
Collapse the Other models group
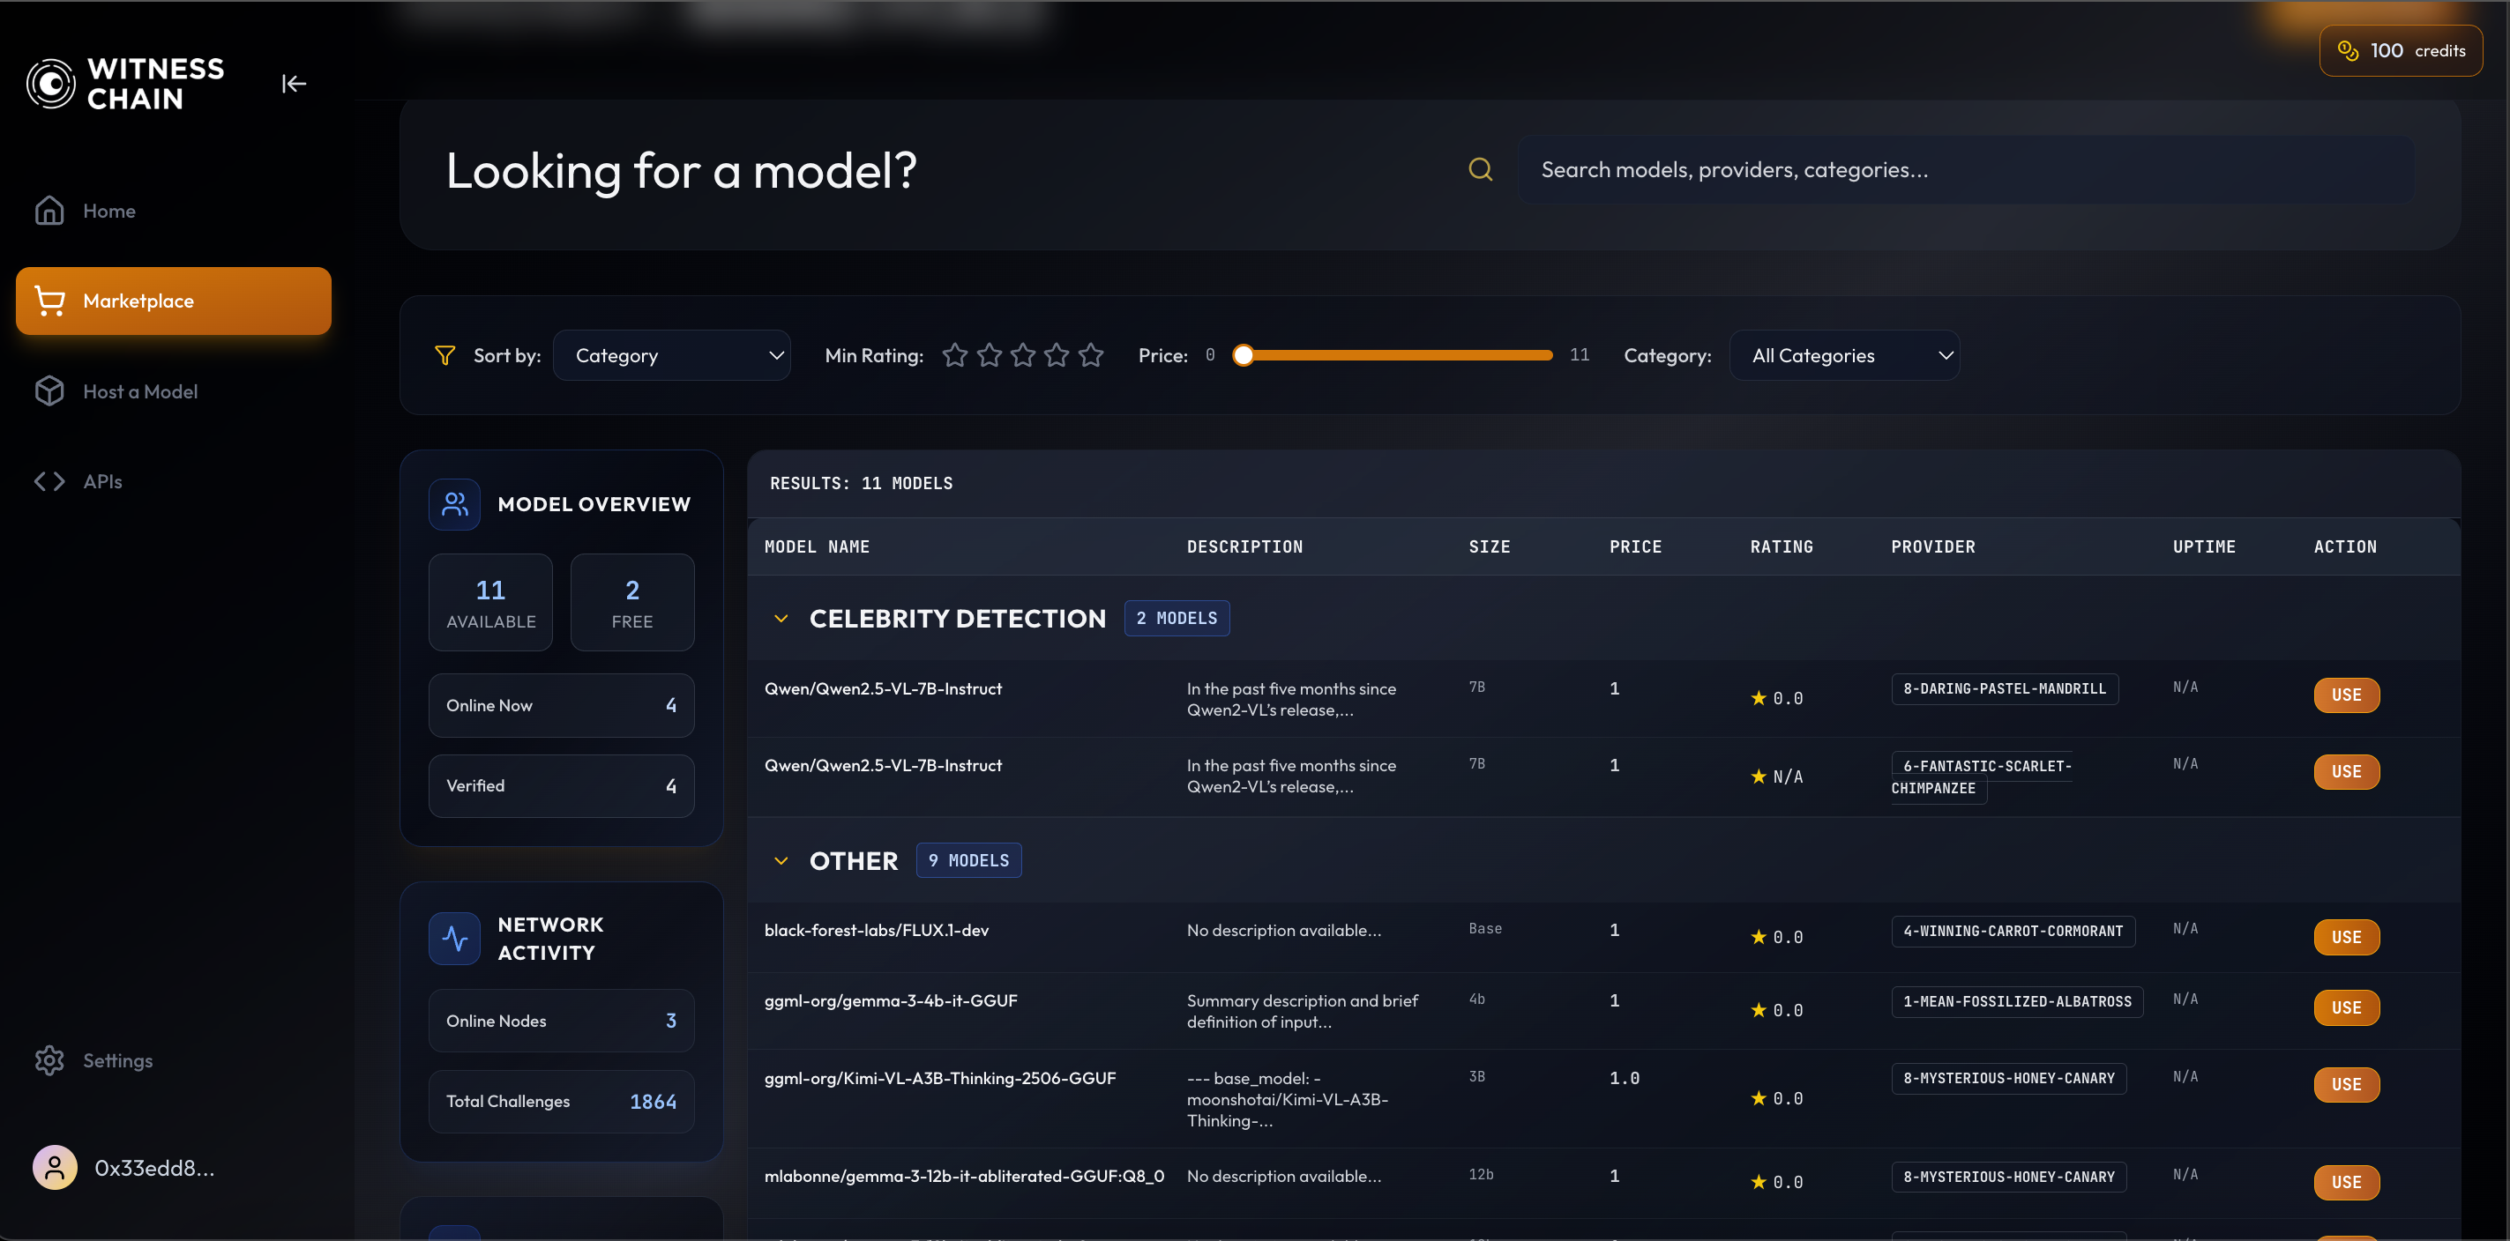tap(781, 861)
